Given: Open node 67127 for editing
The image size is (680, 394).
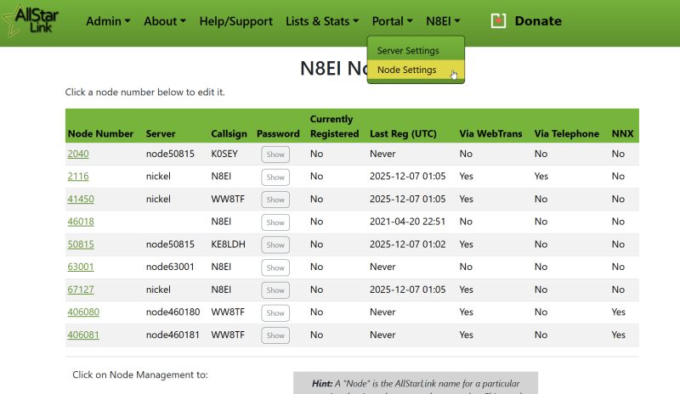Looking at the screenshot, I should 81,290.
